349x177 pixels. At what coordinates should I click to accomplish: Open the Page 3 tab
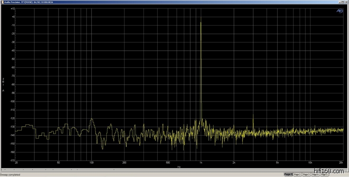tap(306, 175)
